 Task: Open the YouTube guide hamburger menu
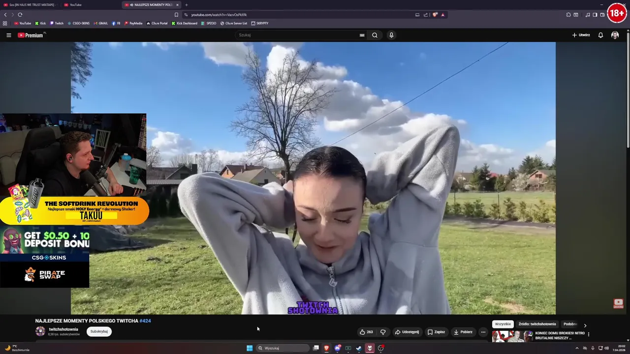(8, 35)
